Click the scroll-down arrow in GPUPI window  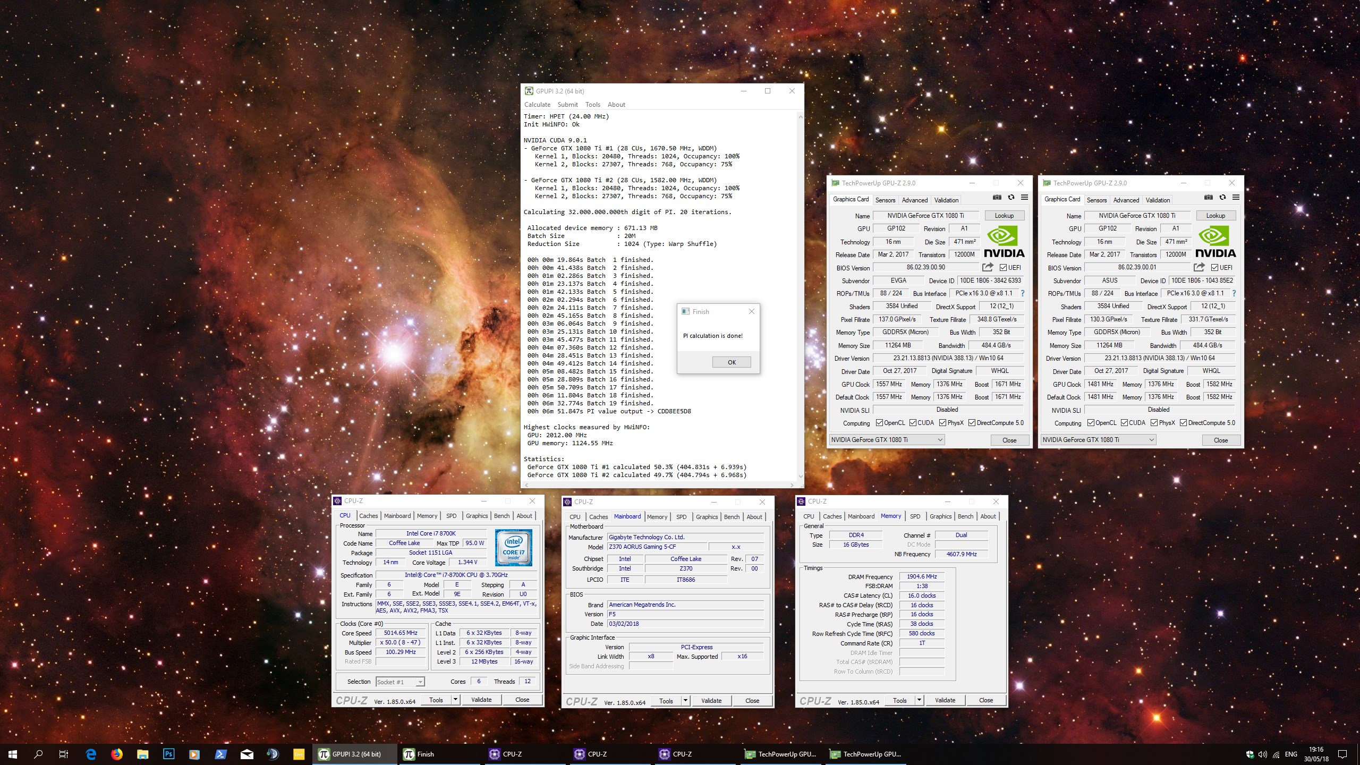[x=800, y=477]
